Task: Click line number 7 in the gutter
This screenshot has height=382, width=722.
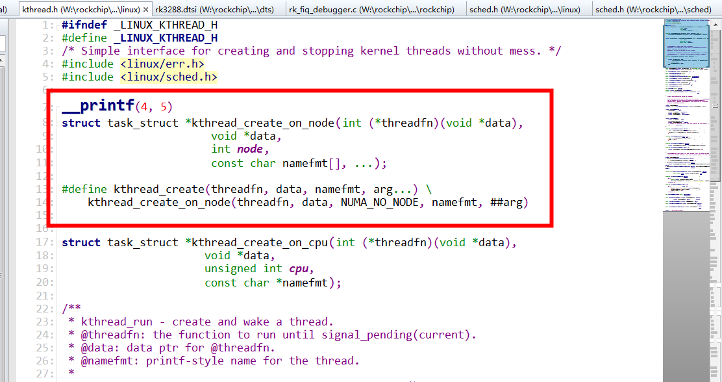Action: click(43, 105)
